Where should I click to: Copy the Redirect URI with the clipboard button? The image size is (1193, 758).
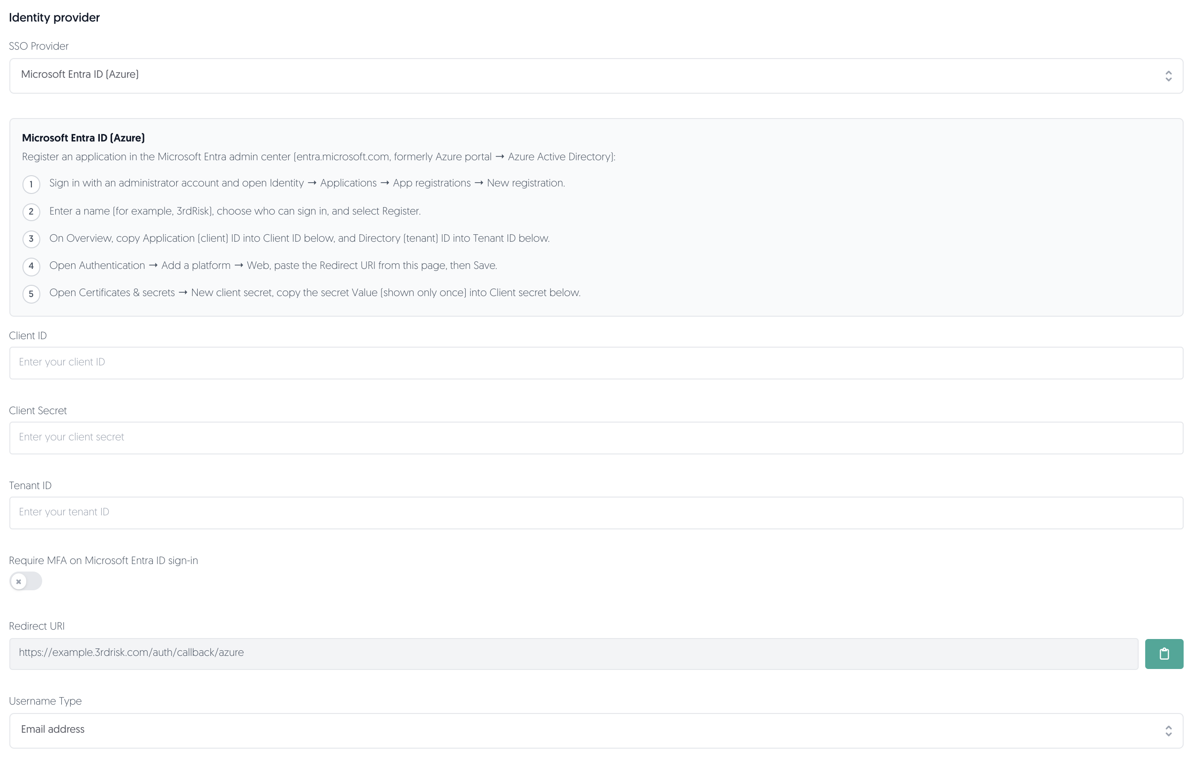pos(1164,654)
